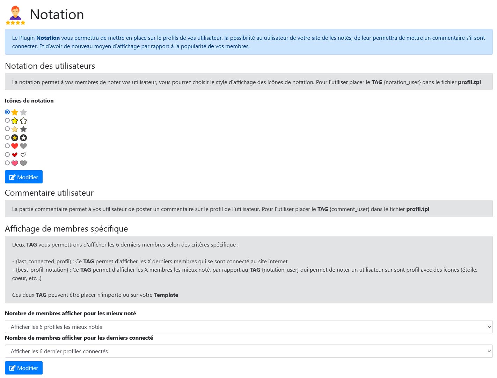Select the red heart radio option
The image size is (497, 378).
pos(7,146)
